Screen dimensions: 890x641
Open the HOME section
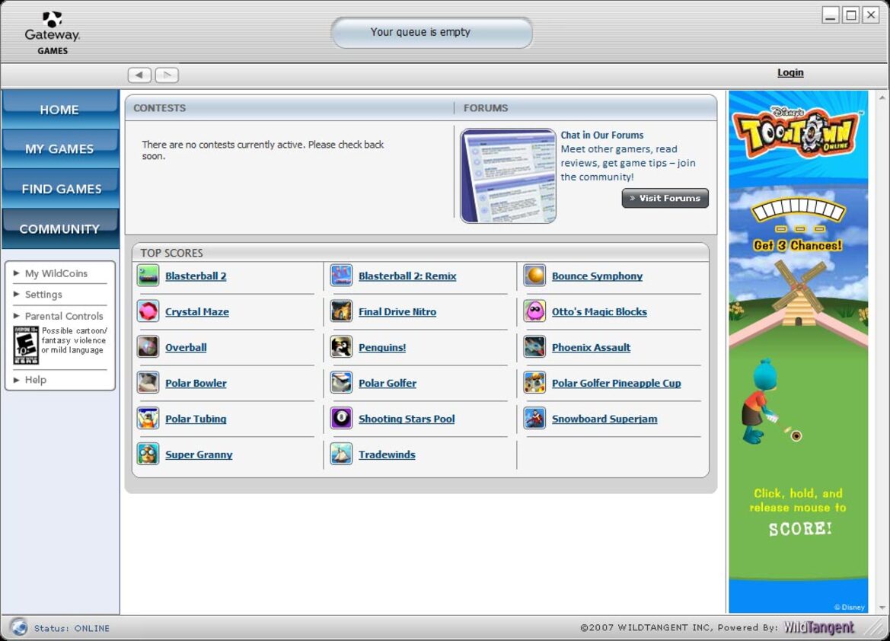pyautogui.click(x=60, y=110)
